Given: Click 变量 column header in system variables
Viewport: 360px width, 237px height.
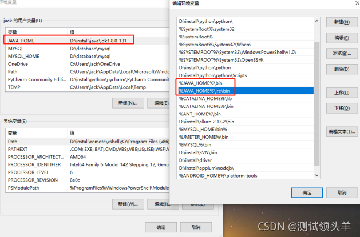Looking at the screenshot, I should tap(37, 133).
